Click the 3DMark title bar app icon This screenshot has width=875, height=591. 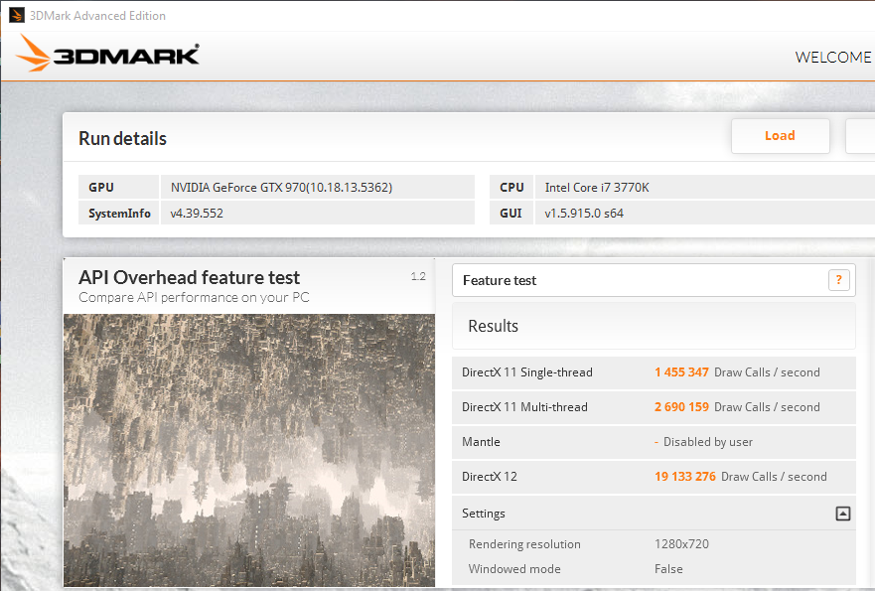click(17, 15)
